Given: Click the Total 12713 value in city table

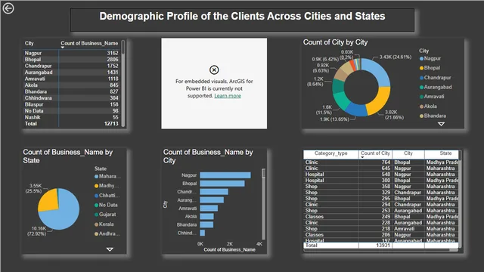Looking at the screenshot, I should (x=111, y=124).
